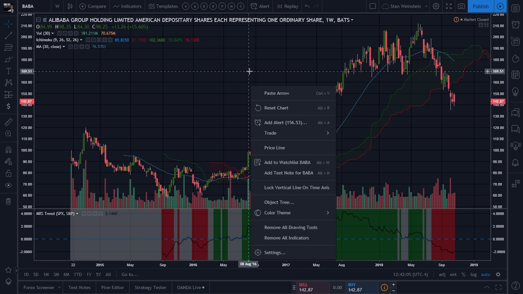Open the Templates button
Screen dimensions: 523x294
click(x=163, y=6)
